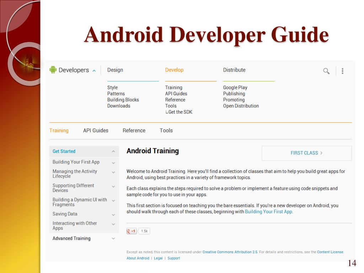This screenshot has height=273, width=364.
Task: Open the Design top menu
Action: [115, 70]
